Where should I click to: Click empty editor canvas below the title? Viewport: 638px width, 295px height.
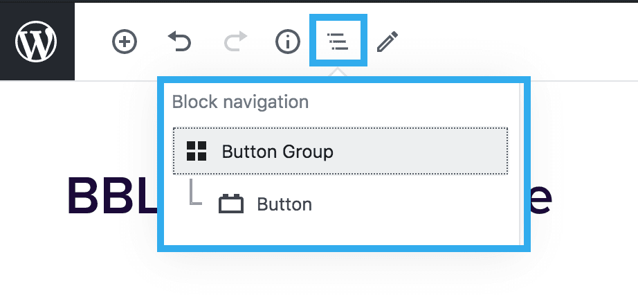tap(318, 274)
